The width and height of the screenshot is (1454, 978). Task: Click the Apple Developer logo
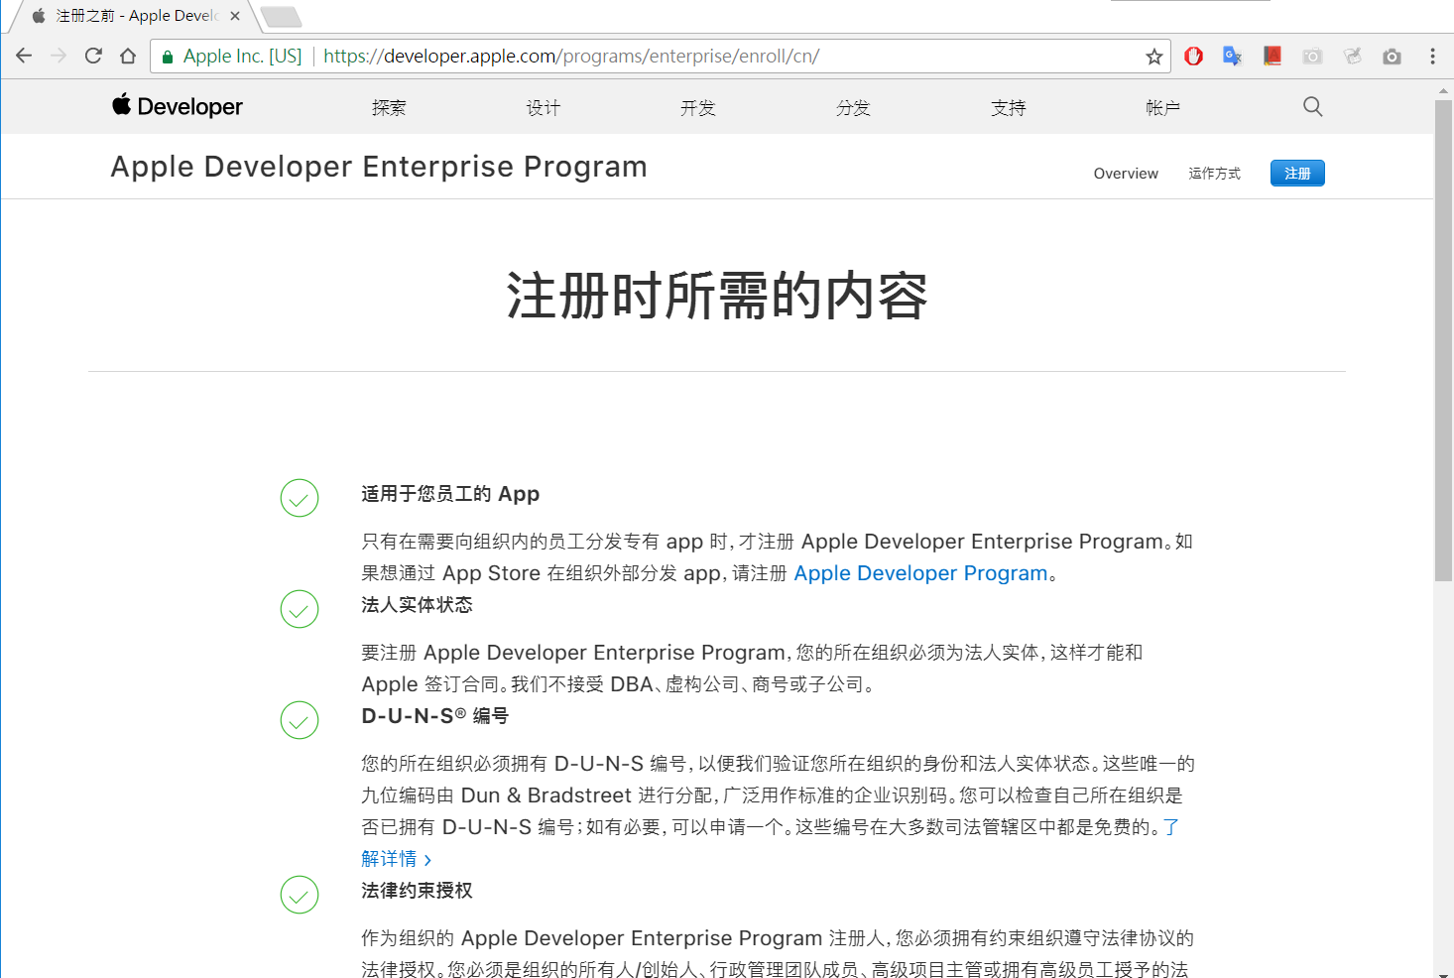coord(177,106)
